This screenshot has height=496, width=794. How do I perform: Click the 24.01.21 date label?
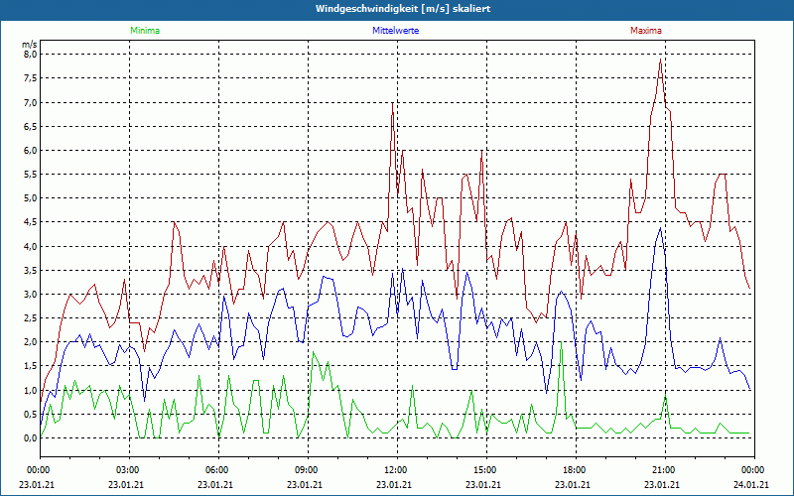[x=751, y=485]
